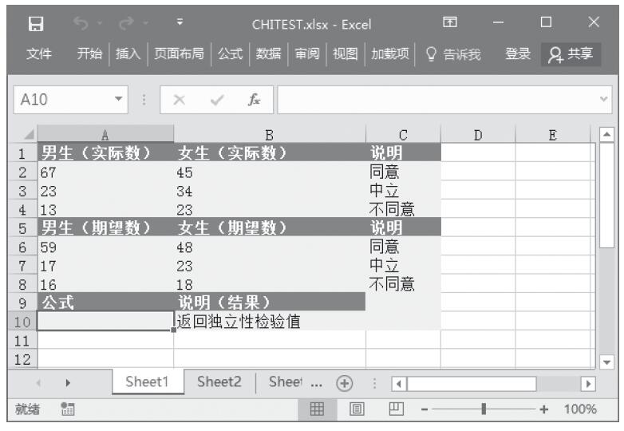Switch to the Sheet2 tab
Viewport: 624px width, 431px height.
click(219, 382)
